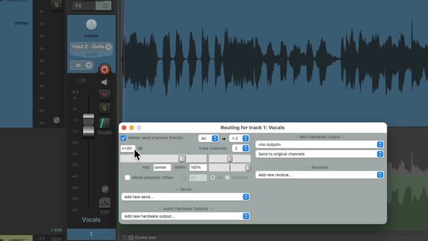
Task: Toggle record monitoring speaker icon
Action: click(104, 82)
